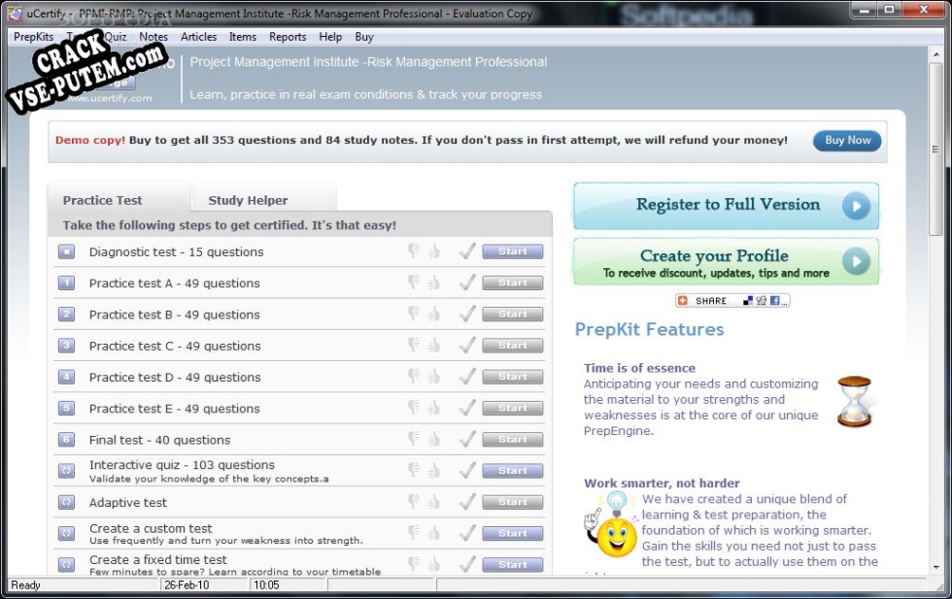The width and height of the screenshot is (952, 599).
Task: Click the 'Time is of essence' heading
Action: 640,368
